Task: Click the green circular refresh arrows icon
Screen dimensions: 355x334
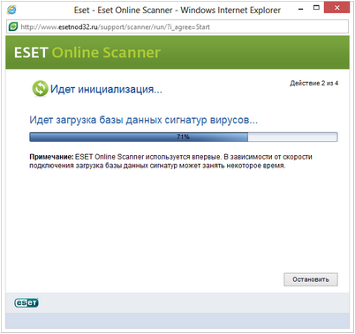Action: (40, 88)
